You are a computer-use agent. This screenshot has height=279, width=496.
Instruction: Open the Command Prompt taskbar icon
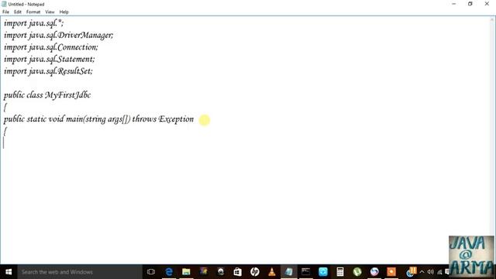point(306,272)
